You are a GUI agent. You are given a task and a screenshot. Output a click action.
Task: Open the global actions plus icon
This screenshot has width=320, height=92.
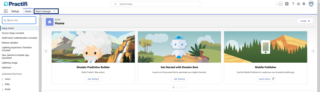pyautogui.click(x=287, y=4)
